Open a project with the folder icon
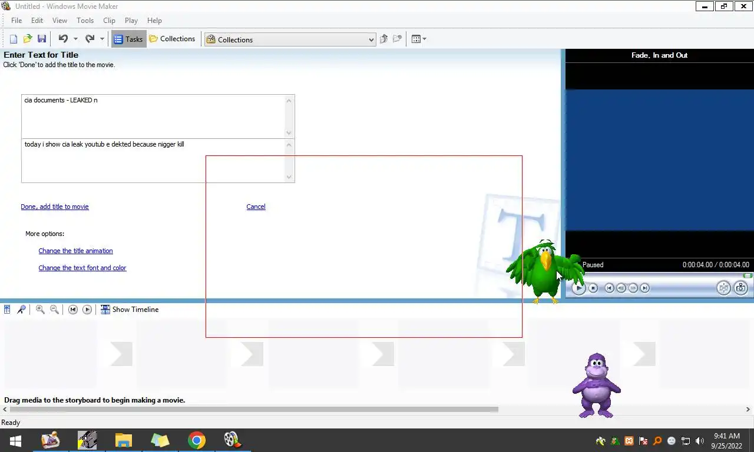Image resolution: width=754 pixels, height=452 pixels. click(x=28, y=39)
